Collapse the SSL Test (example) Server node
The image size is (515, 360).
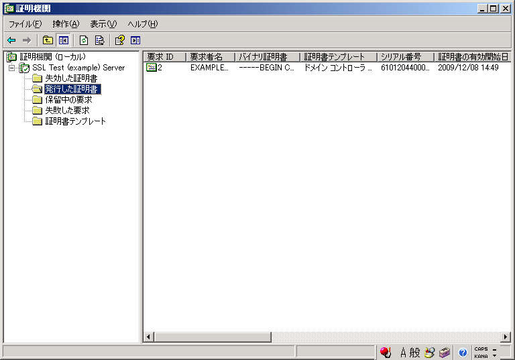pyautogui.click(x=11, y=68)
